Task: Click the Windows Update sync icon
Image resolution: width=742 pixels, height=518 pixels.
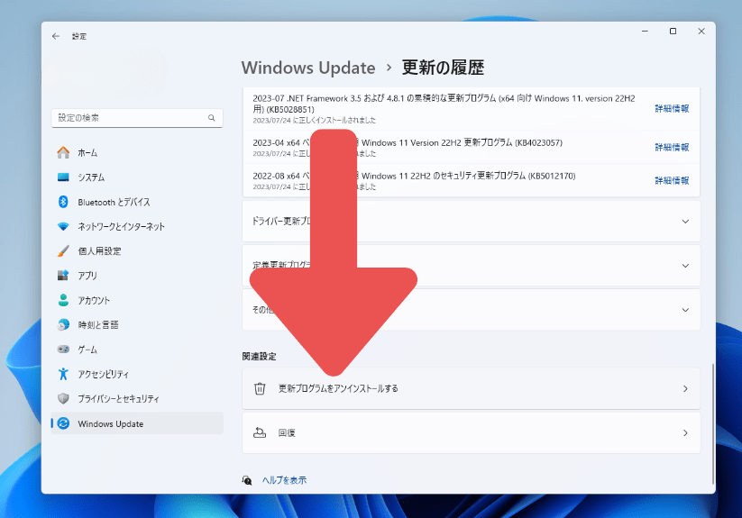Action: (x=63, y=423)
